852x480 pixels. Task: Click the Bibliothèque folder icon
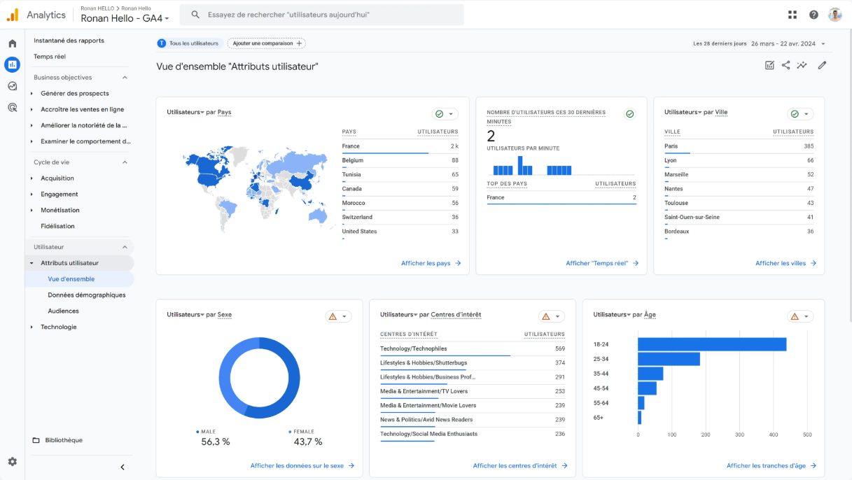36,440
